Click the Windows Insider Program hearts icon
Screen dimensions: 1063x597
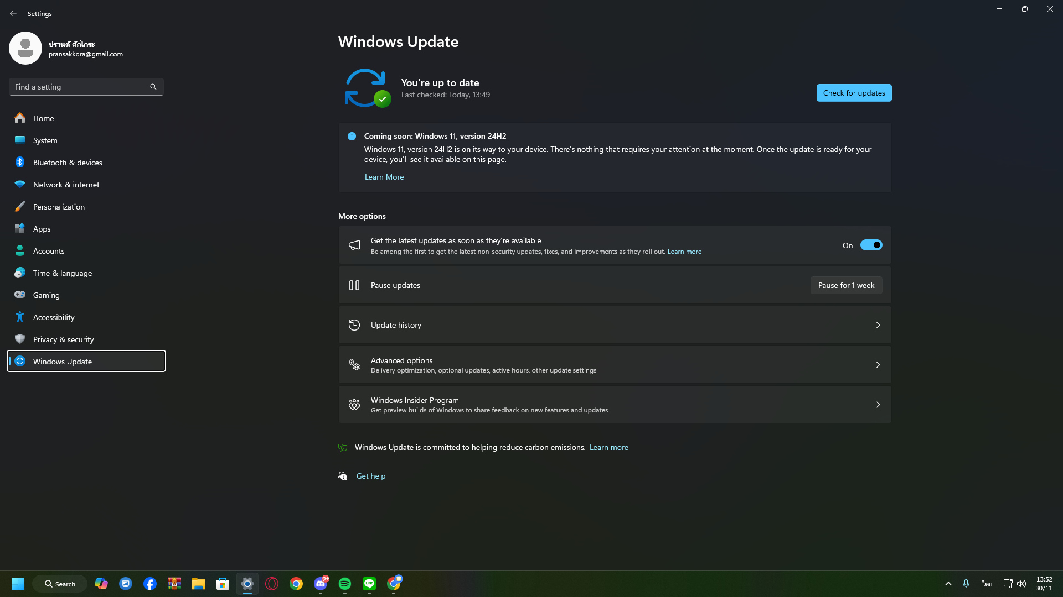coord(354,405)
